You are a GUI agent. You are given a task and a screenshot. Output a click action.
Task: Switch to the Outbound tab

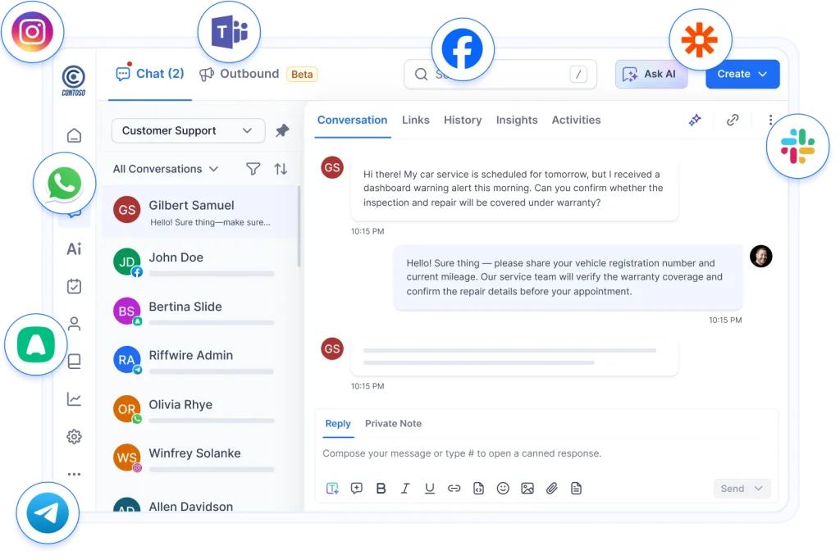point(239,74)
